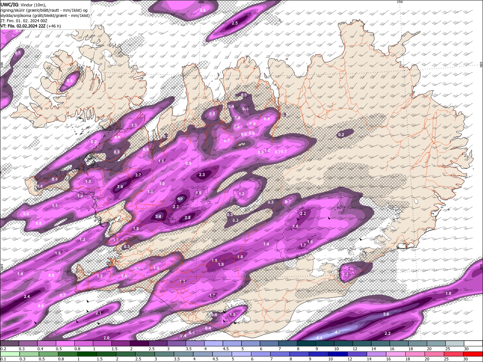The height and width of the screenshot is (362, 483).
Task: Click the 3.6 value on the map
Action: click(x=386, y=314)
